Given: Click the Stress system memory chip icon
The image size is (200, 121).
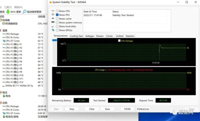Looking at the screenshot, I should click(53, 22).
